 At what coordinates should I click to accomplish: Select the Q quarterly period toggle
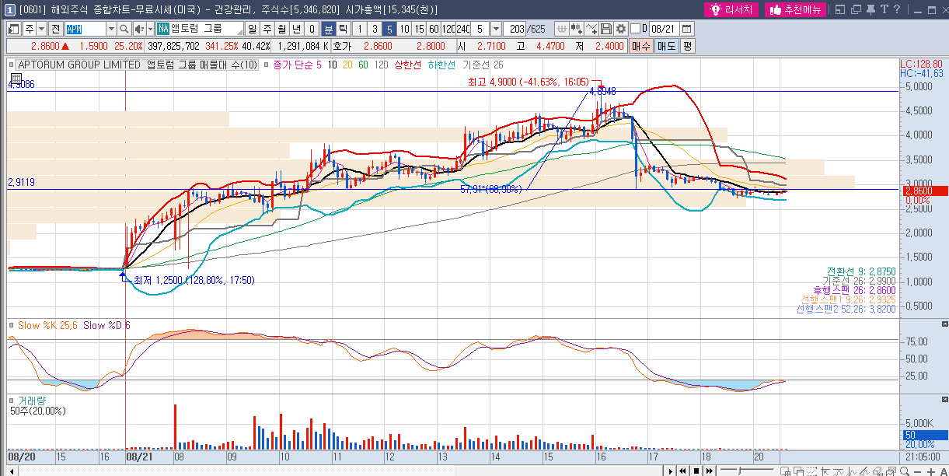pos(312,29)
